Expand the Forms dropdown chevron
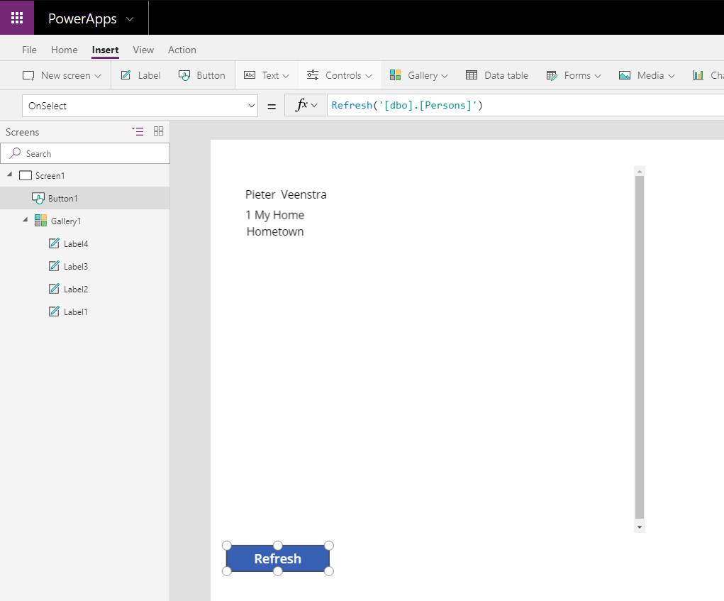 (x=598, y=76)
